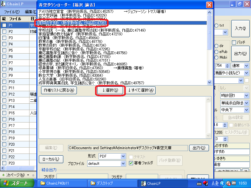Open デスクトップ folder taskbar button
Viewport: 251px width, 188px height.
point(113,183)
